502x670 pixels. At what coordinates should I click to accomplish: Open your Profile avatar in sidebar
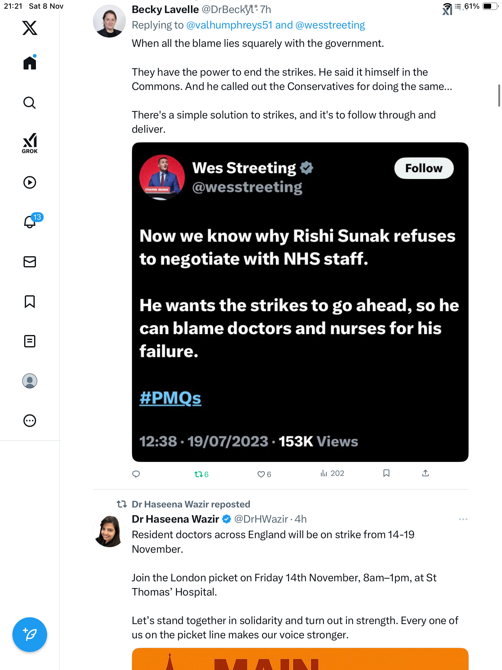(x=30, y=381)
